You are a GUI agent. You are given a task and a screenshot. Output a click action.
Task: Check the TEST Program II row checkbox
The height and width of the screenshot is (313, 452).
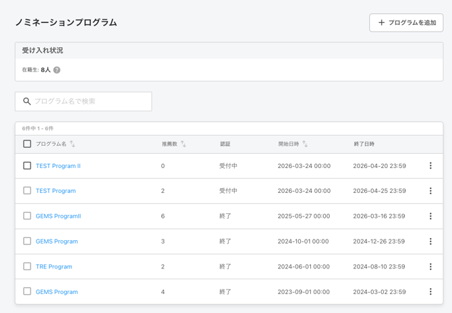coord(27,166)
